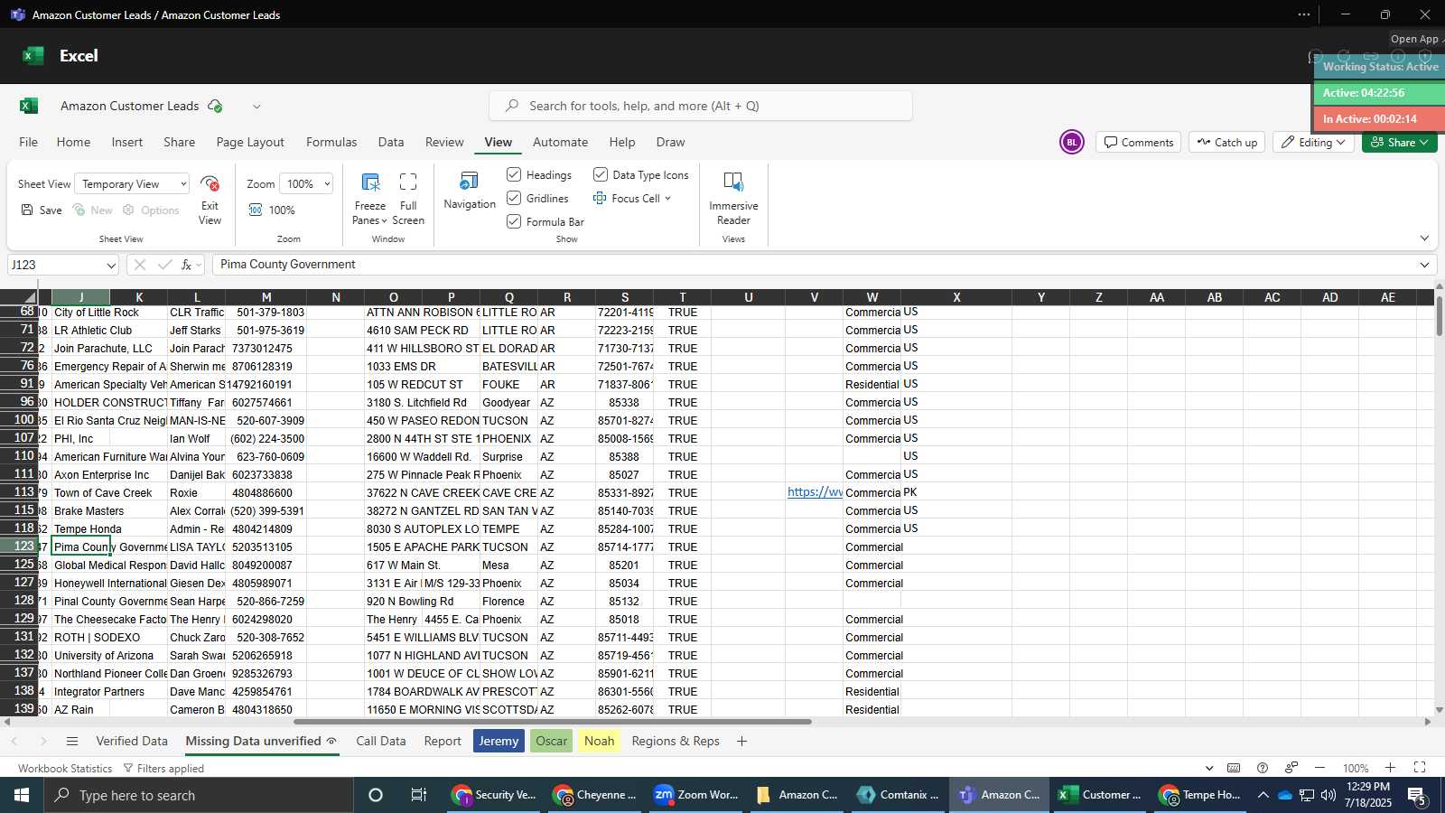Image resolution: width=1445 pixels, height=813 pixels.
Task: Launch Immersive Reader
Action: [733, 198]
